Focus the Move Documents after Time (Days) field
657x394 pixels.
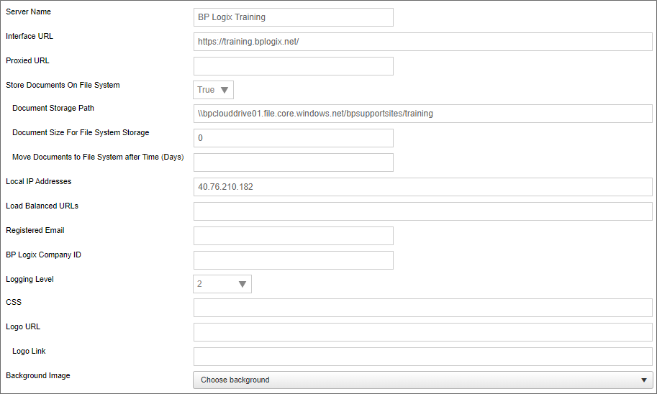tap(293, 162)
